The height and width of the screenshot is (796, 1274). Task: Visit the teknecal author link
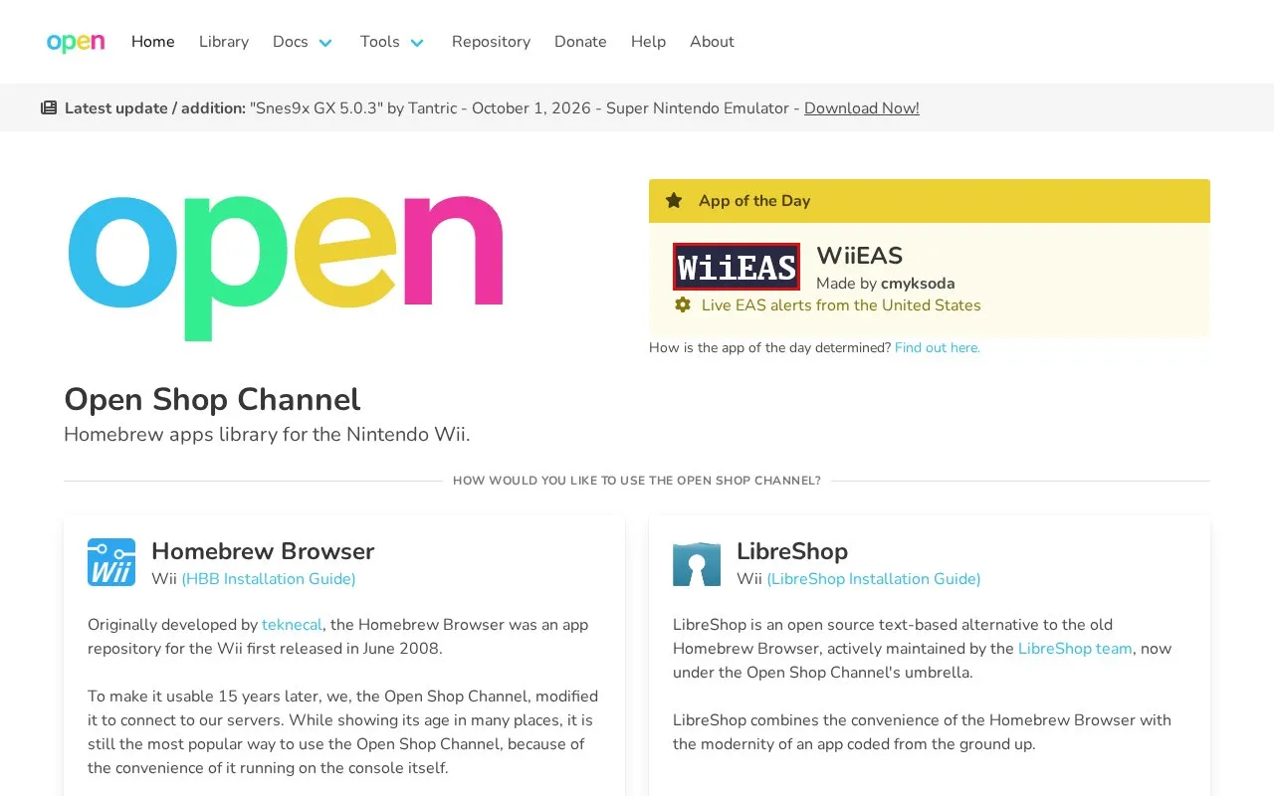[292, 625]
